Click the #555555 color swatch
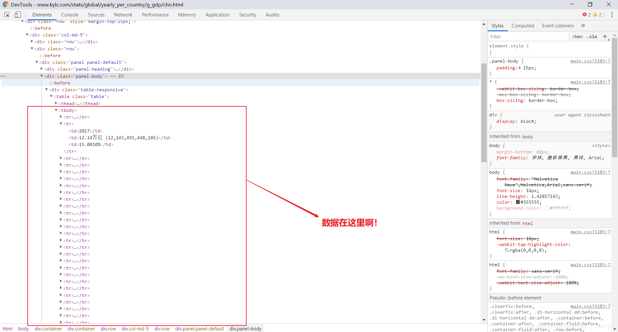618x332 pixels. pyautogui.click(x=518, y=202)
